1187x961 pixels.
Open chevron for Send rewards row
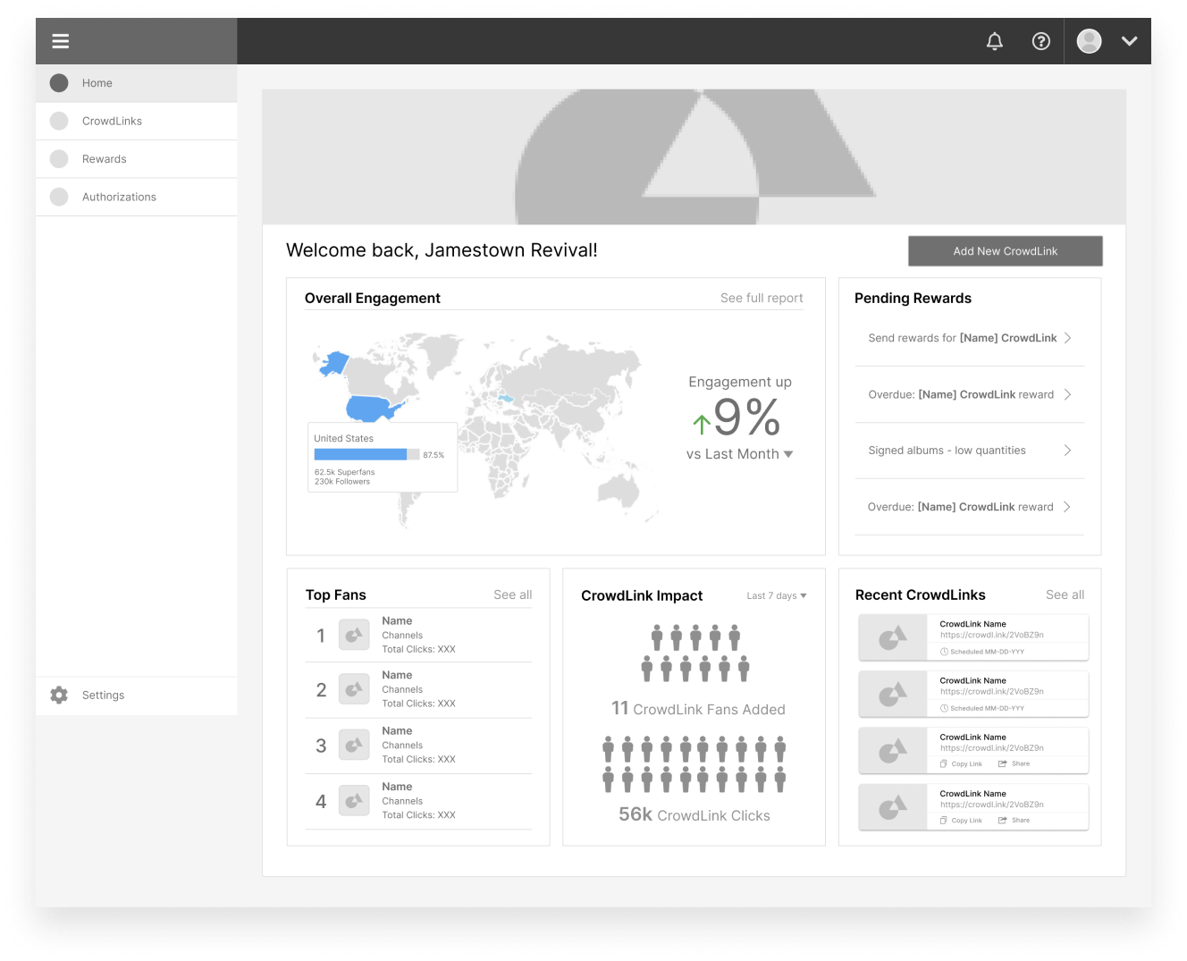click(x=1067, y=338)
